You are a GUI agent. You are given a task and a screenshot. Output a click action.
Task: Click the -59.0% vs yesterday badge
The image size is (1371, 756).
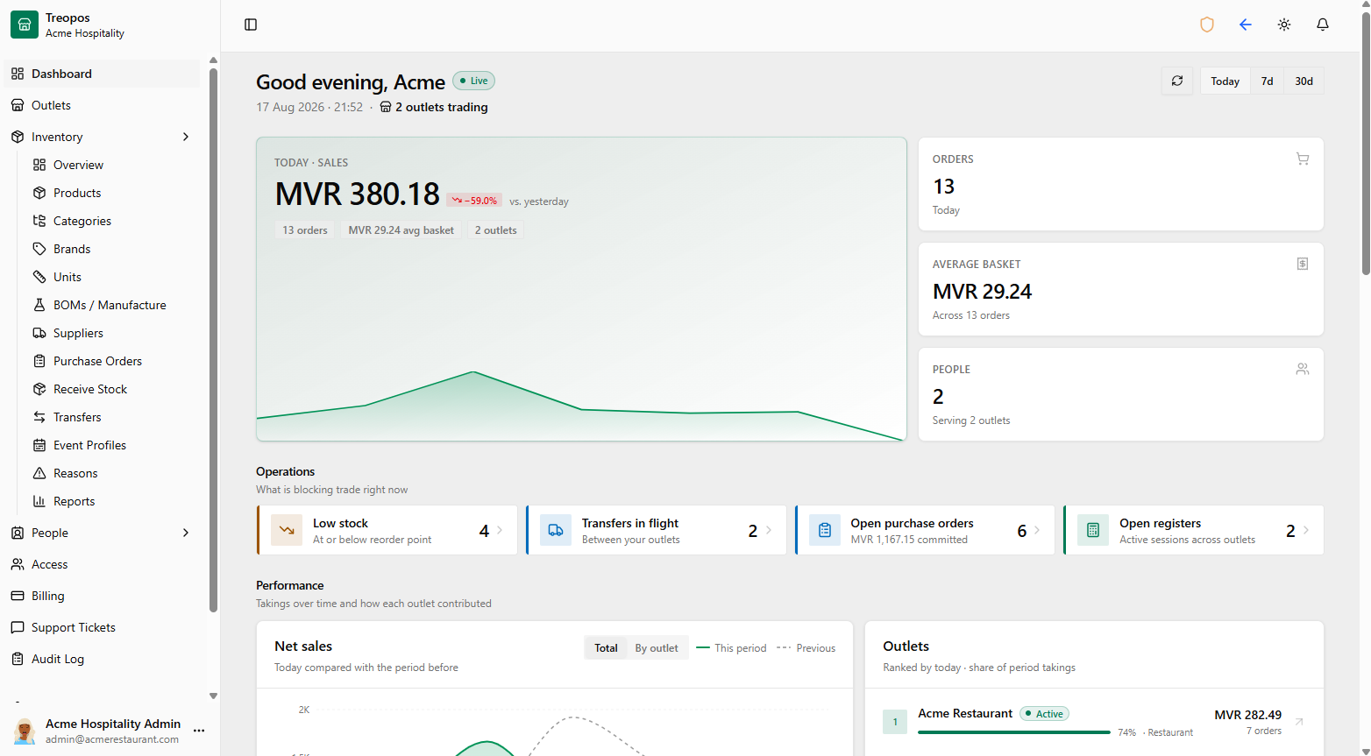(x=474, y=201)
